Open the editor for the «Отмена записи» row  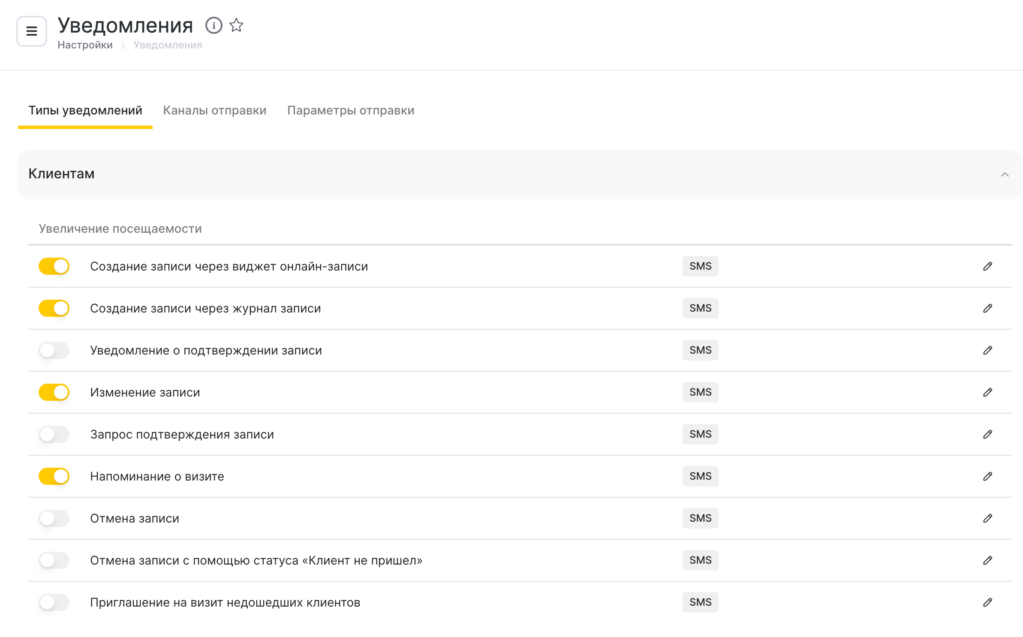[x=987, y=518]
